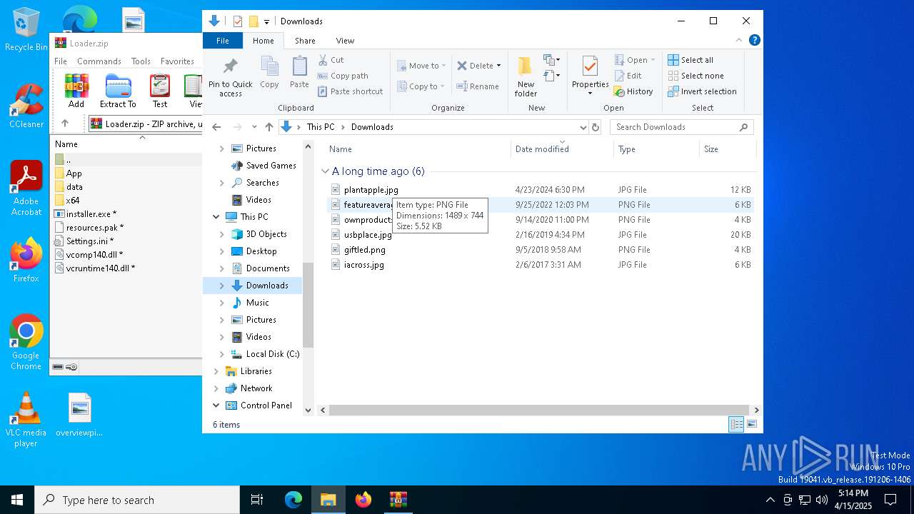The width and height of the screenshot is (914, 514).
Task: Sort by Size column header
Action: click(728, 149)
